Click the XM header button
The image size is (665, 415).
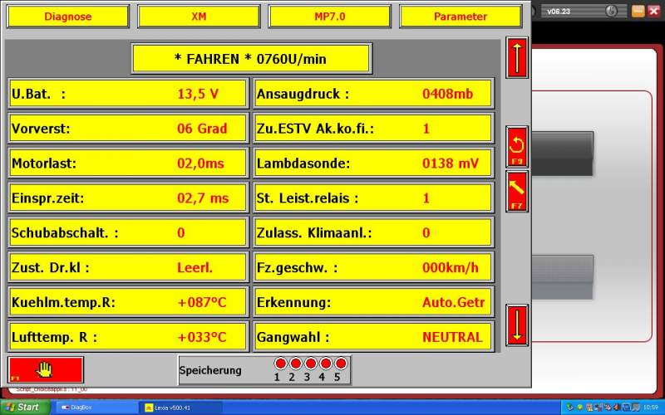pos(199,17)
